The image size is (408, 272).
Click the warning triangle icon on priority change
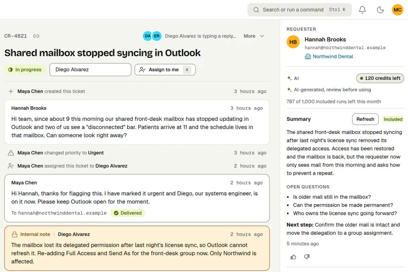coord(11,153)
